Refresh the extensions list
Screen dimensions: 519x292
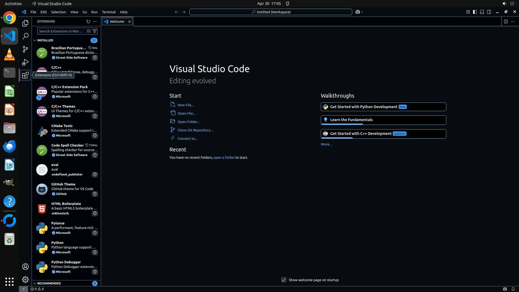coord(88,21)
